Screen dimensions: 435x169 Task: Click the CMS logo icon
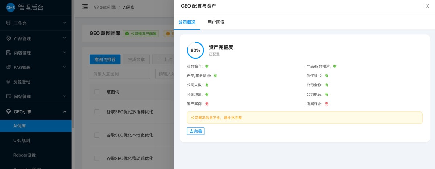(x=11, y=7)
